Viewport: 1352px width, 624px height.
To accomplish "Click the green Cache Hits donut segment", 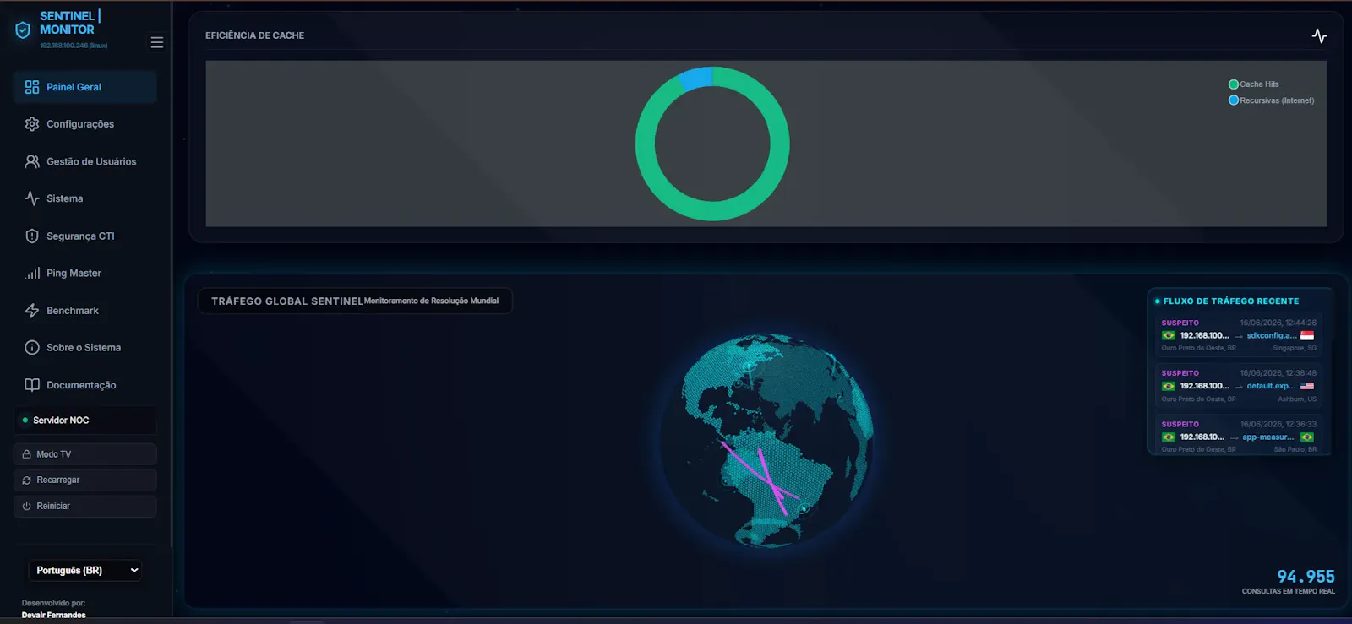I will pyautogui.click(x=712, y=211).
